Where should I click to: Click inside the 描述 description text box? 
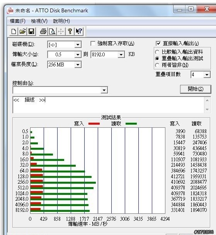click(x=108, y=105)
